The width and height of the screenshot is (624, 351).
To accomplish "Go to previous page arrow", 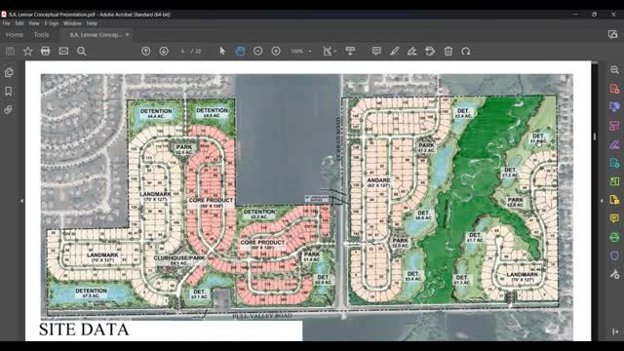I will (145, 51).
